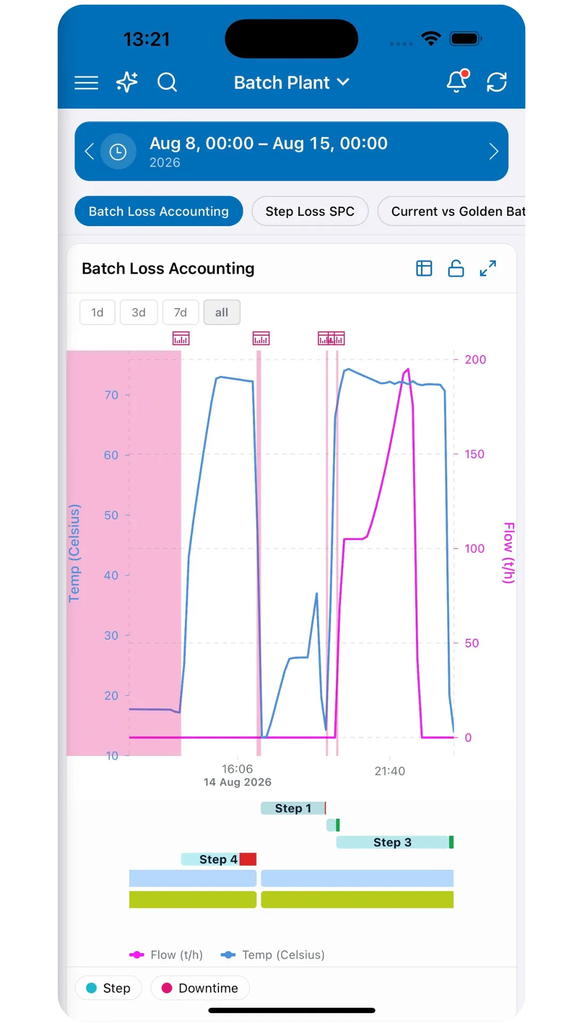This screenshot has width=577, height=1026.
Task: Select the all range button
Action: pyautogui.click(x=222, y=312)
